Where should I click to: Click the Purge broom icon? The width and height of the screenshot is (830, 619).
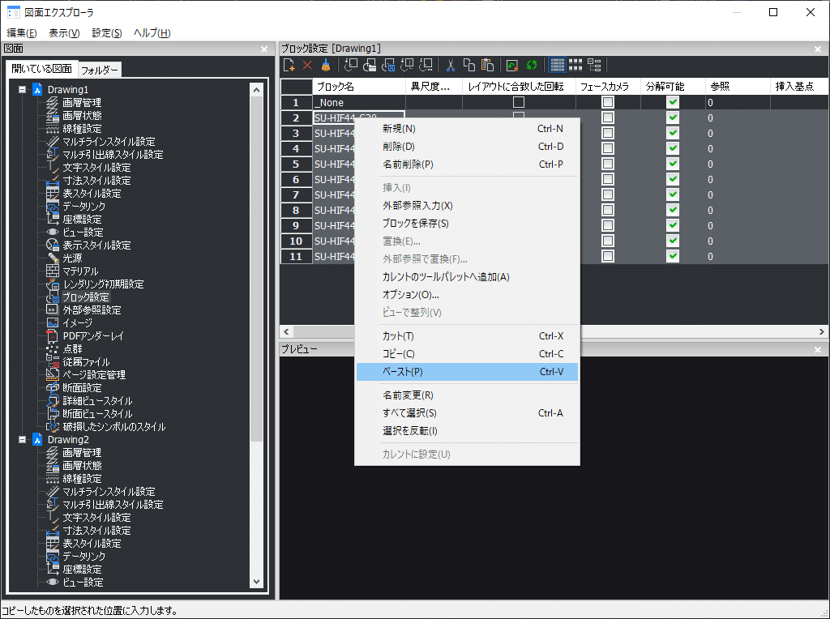tap(326, 65)
